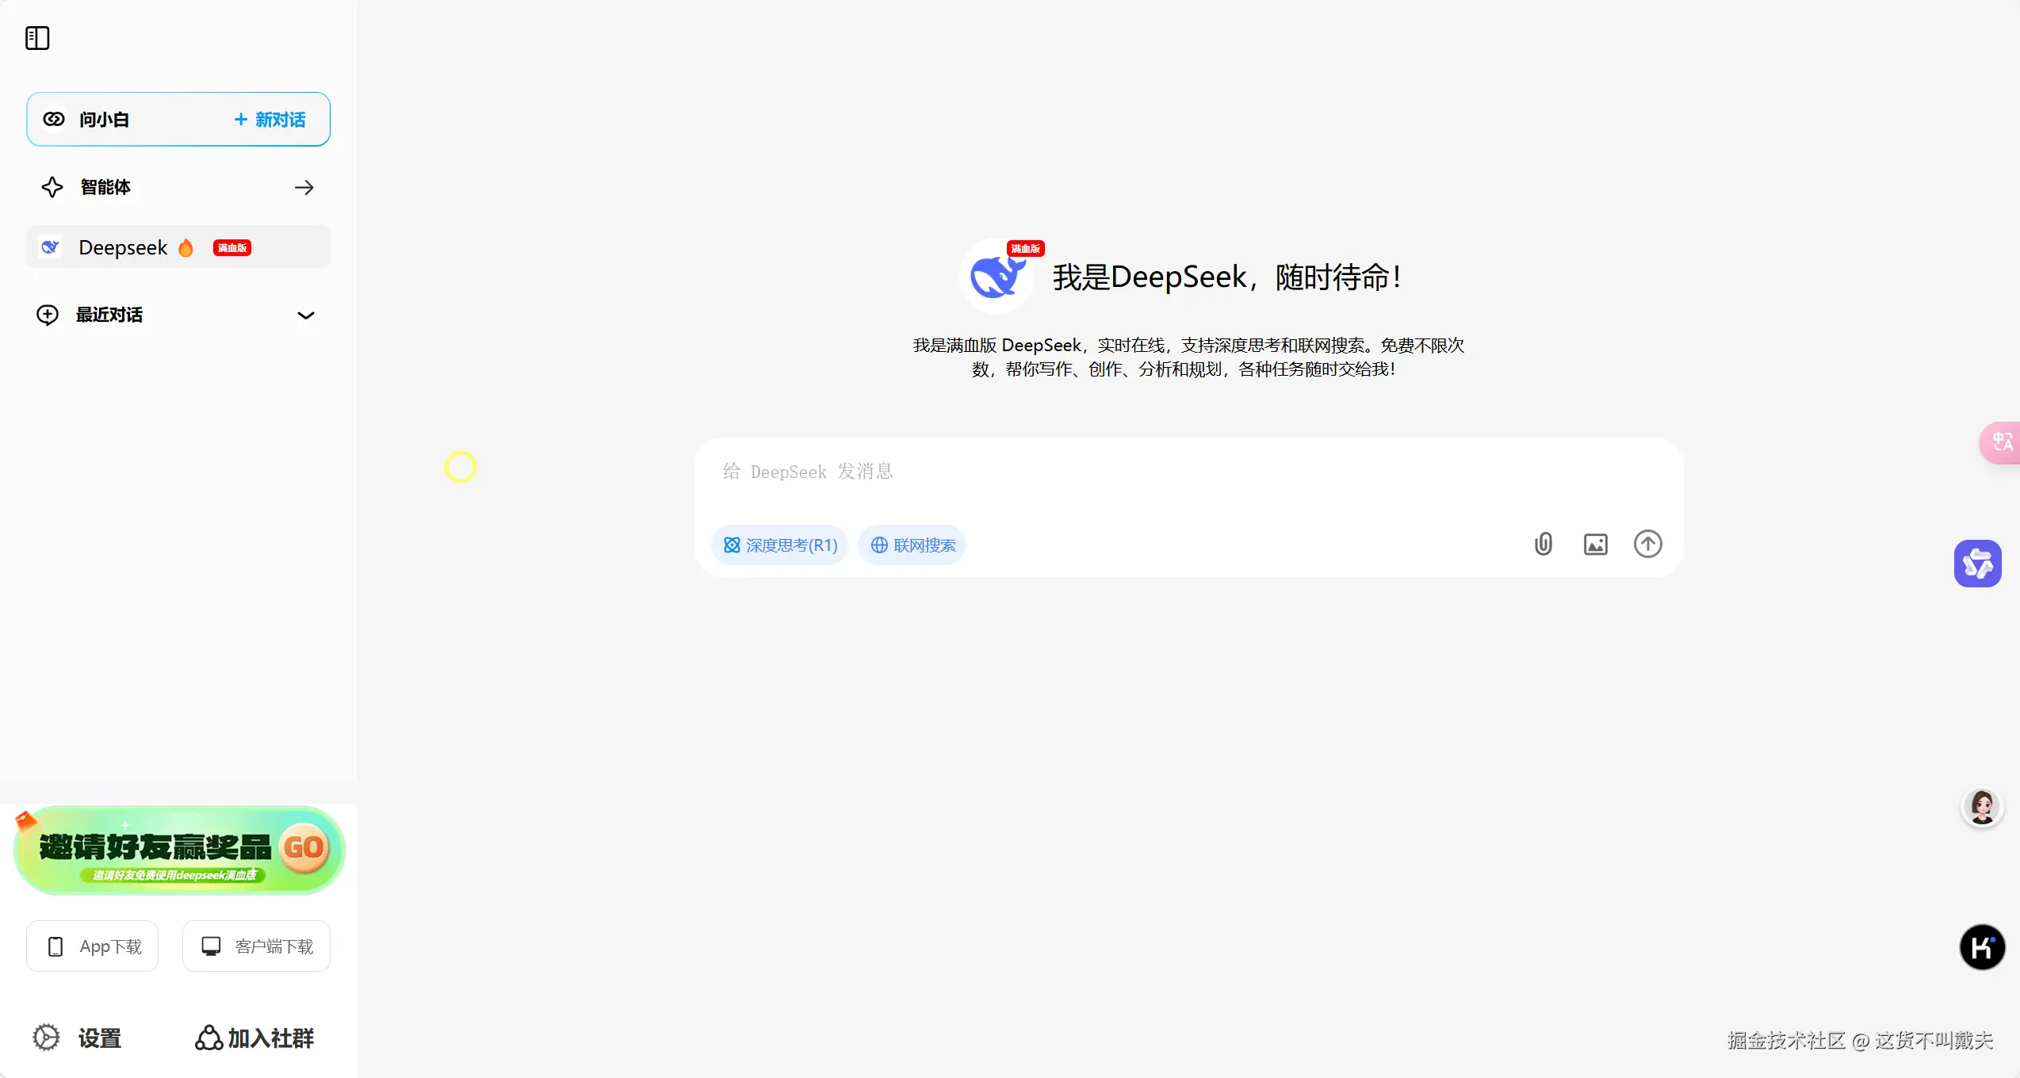Image resolution: width=2020 pixels, height=1078 pixels.
Task: Click the image upload icon
Action: pyautogui.click(x=1595, y=545)
